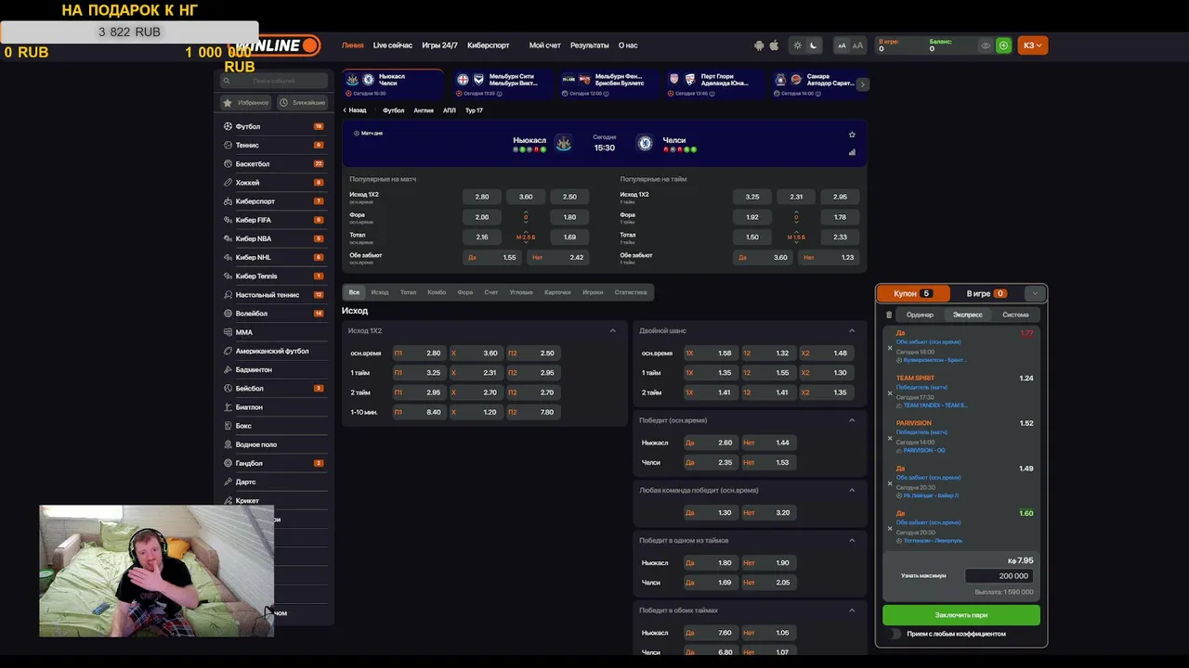This screenshot has width=1189, height=668.
Task: Select Бокс in sports sidebar
Action: click(273, 426)
